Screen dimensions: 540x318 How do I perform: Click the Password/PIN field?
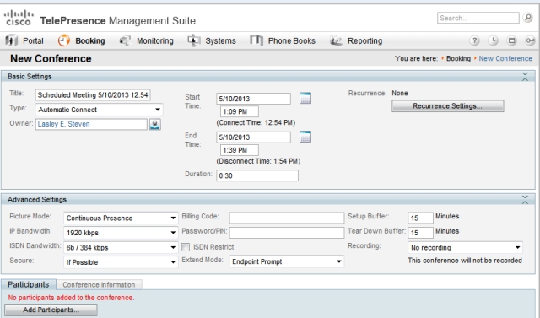[x=287, y=232]
